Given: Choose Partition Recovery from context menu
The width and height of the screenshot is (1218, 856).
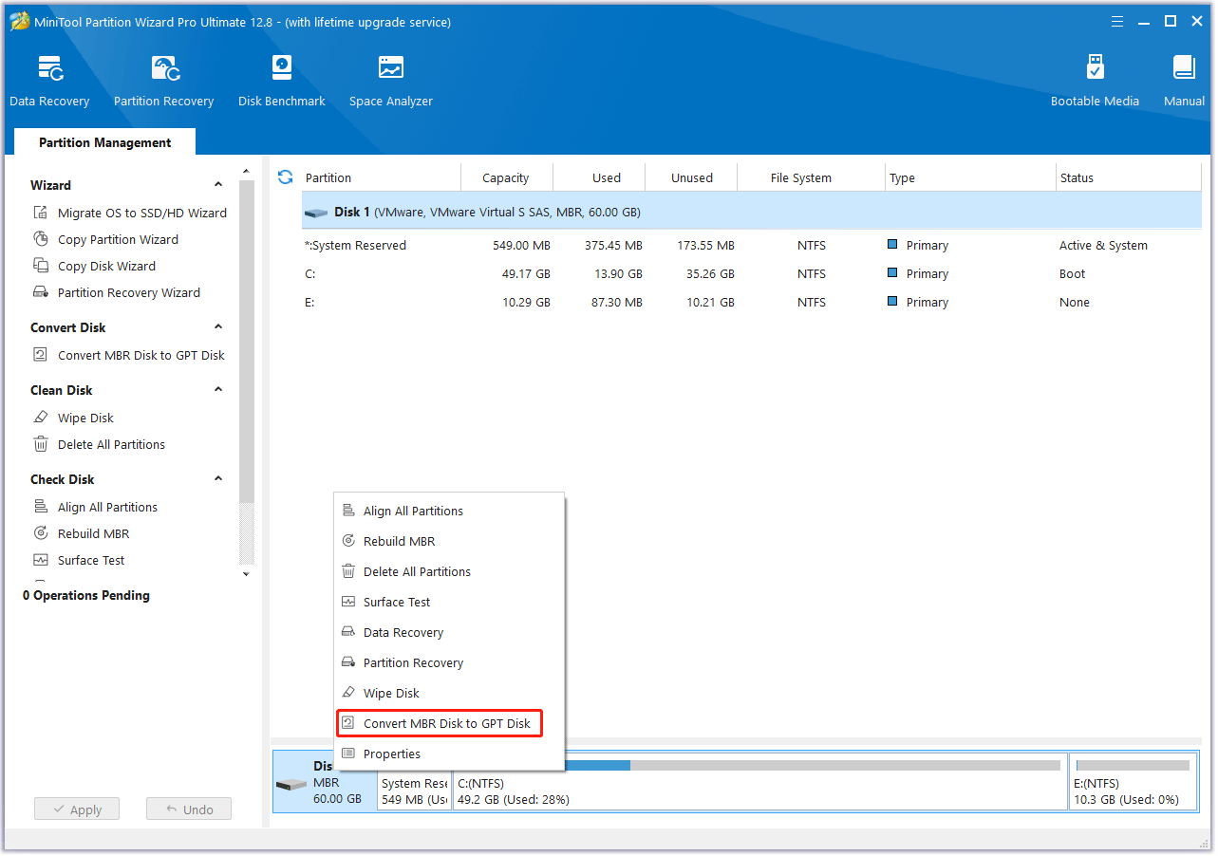Looking at the screenshot, I should (450, 662).
